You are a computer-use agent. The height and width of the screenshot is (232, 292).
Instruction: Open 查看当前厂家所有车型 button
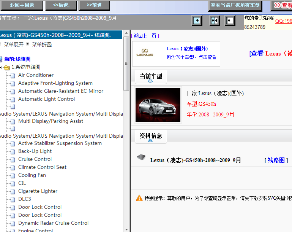pos(235,6)
